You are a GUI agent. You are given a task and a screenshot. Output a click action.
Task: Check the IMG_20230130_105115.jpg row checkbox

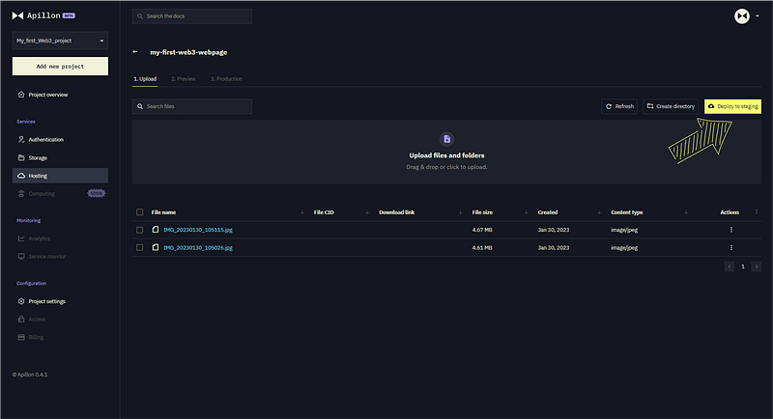[x=139, y=230]
